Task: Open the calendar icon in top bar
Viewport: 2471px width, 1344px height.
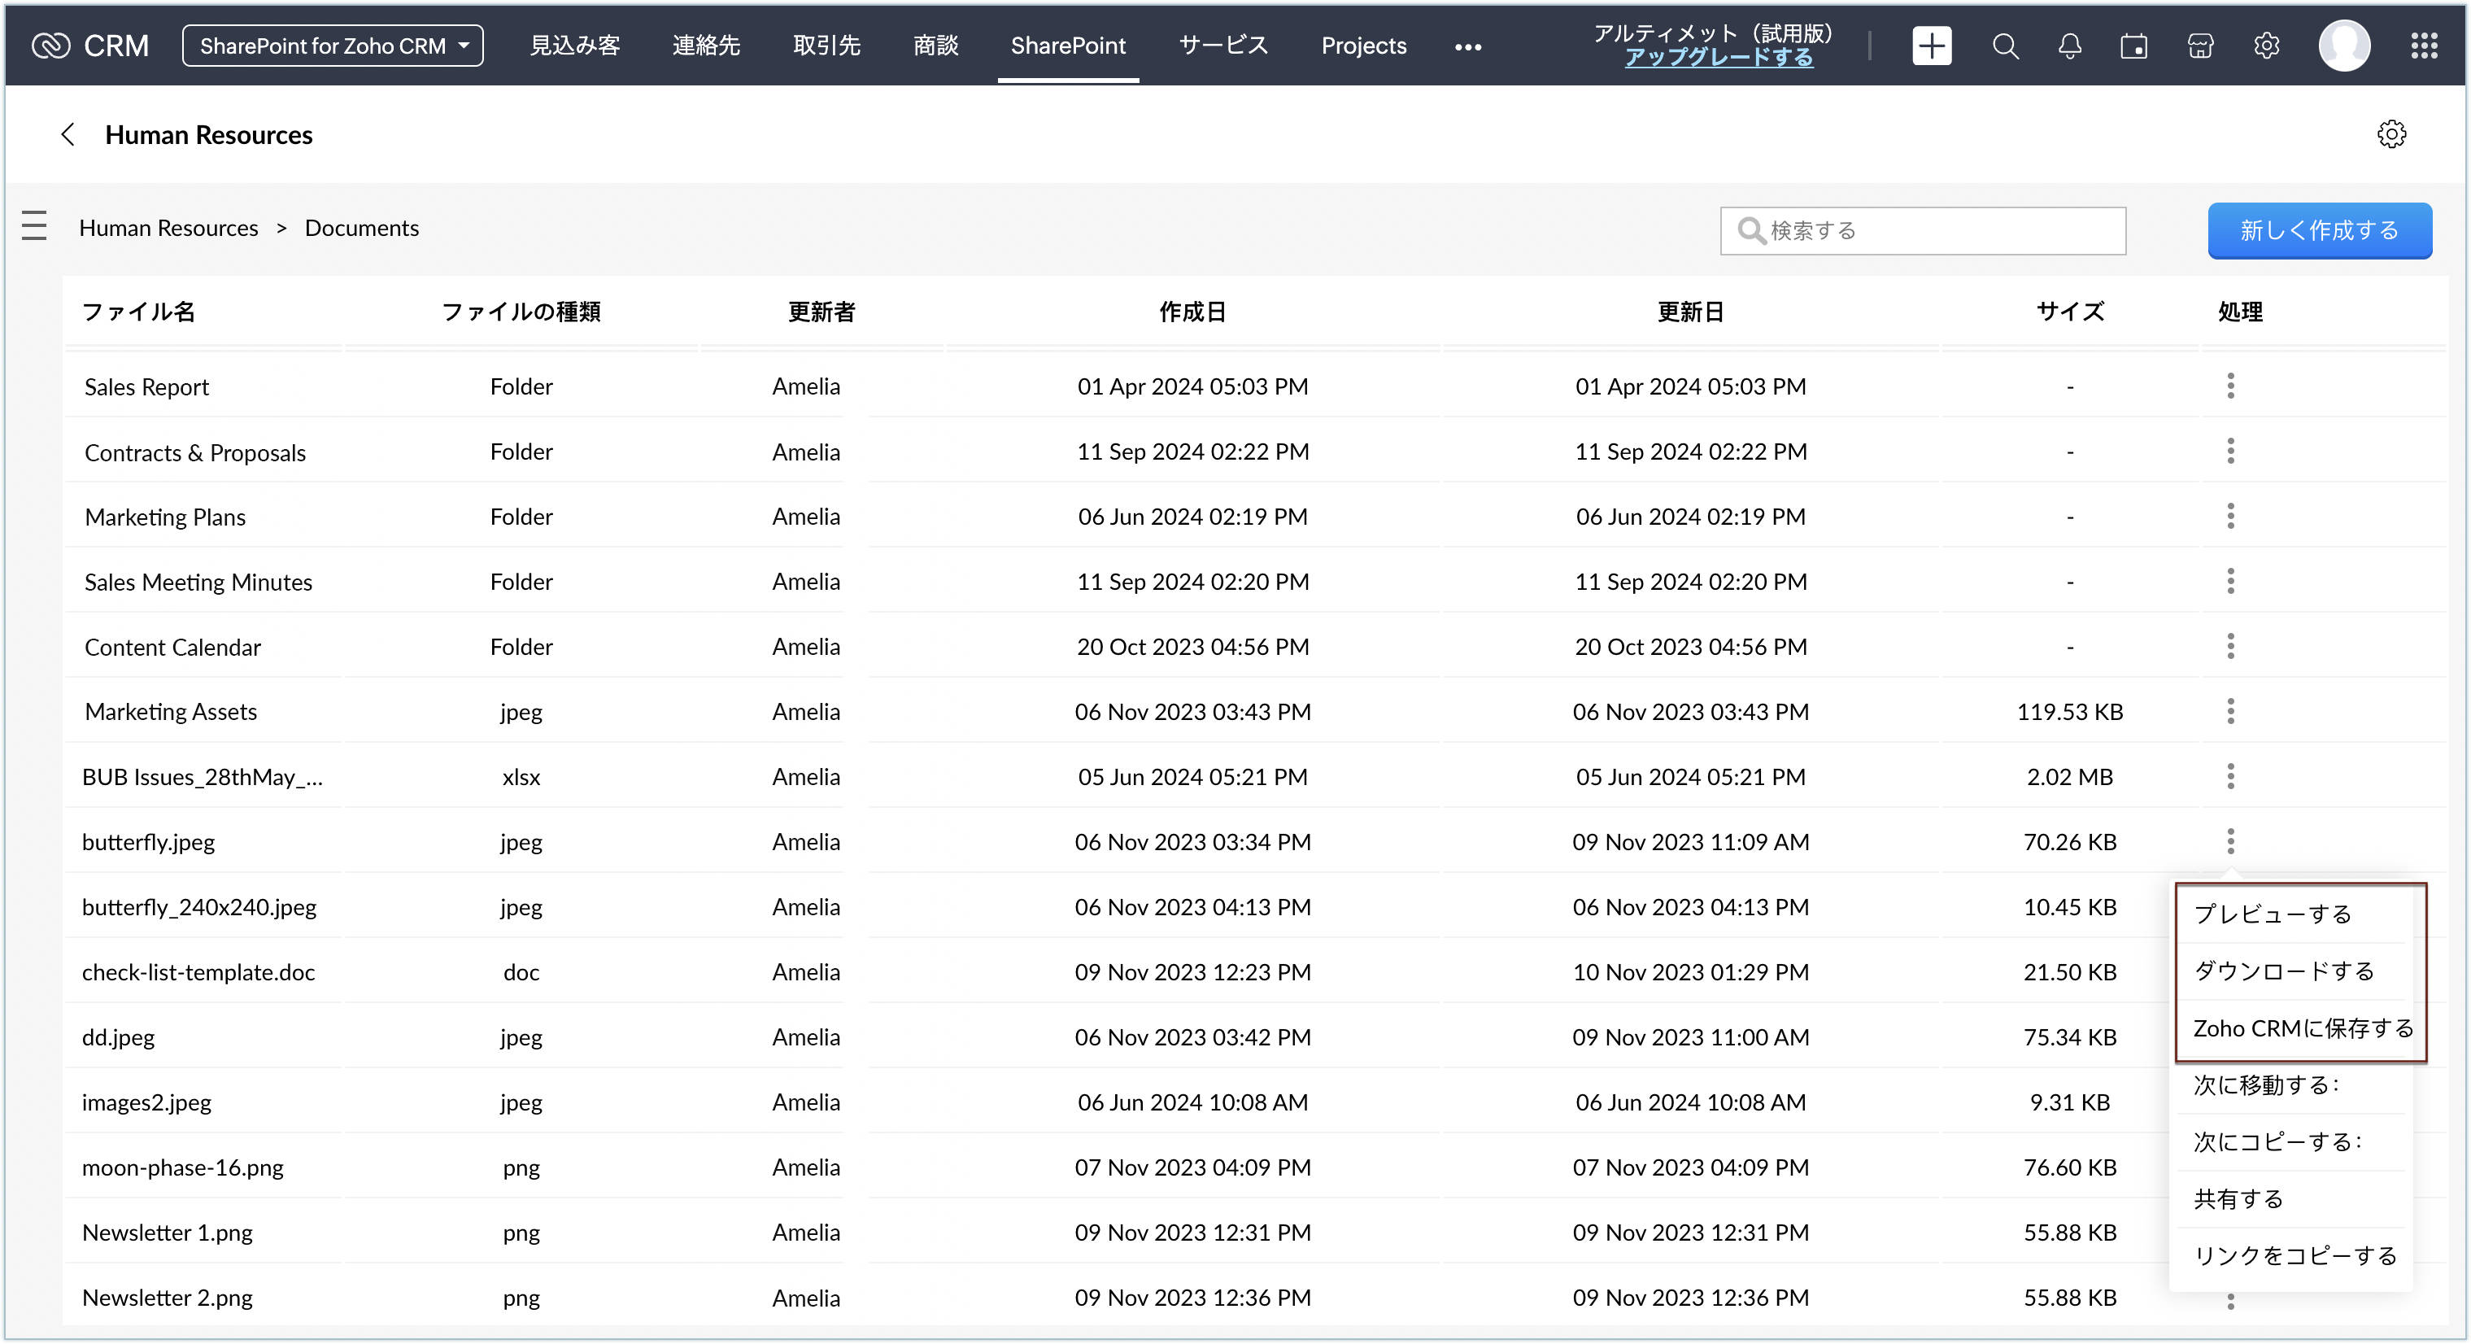Action: 2133,46
